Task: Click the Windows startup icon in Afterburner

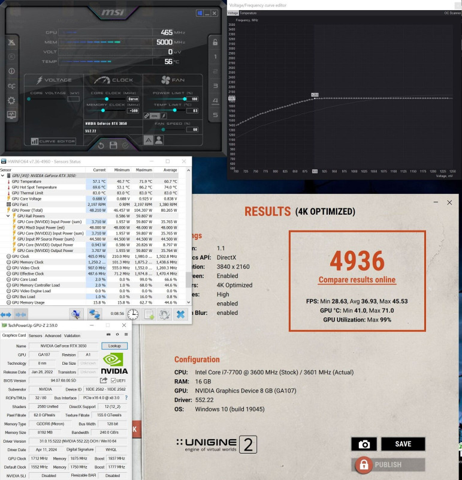Action: point(200,13)
